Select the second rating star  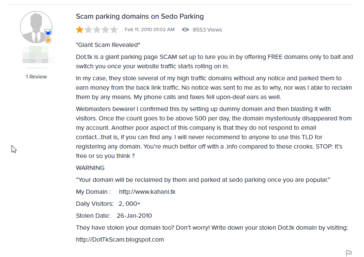(x=88, y=30)
